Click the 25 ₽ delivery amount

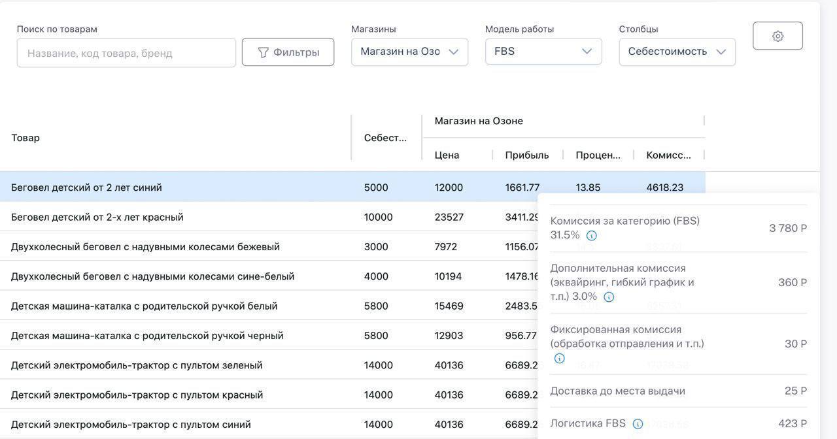point(796,391)
